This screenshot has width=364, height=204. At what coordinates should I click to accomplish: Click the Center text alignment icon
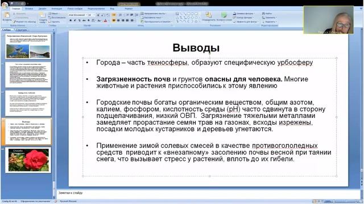point(118,20)
